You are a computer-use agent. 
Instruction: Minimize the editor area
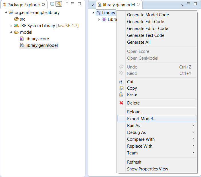click(189, 3)
